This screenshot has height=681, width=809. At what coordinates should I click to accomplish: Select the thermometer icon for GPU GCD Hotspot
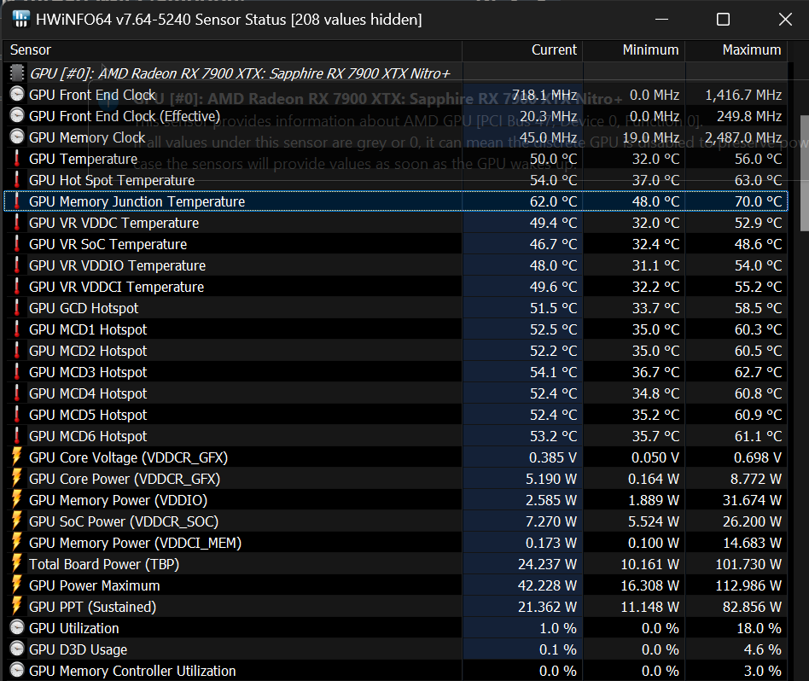(17, 308)
